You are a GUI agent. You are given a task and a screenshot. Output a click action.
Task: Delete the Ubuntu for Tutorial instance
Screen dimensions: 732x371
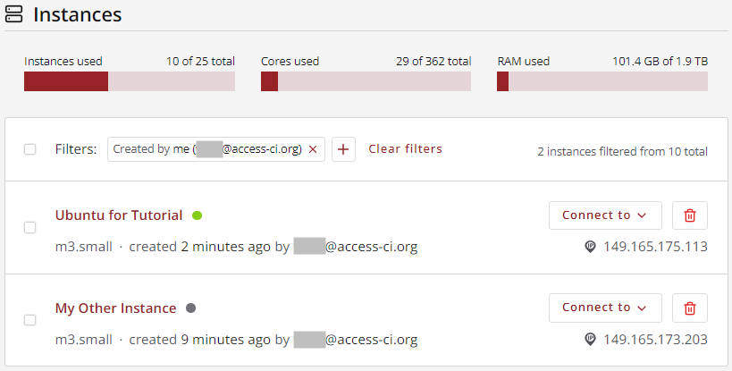(689, 215)
